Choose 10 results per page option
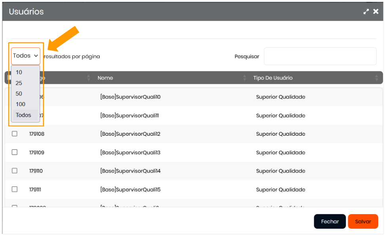This screenshot has width=385, height=235. 19,72
